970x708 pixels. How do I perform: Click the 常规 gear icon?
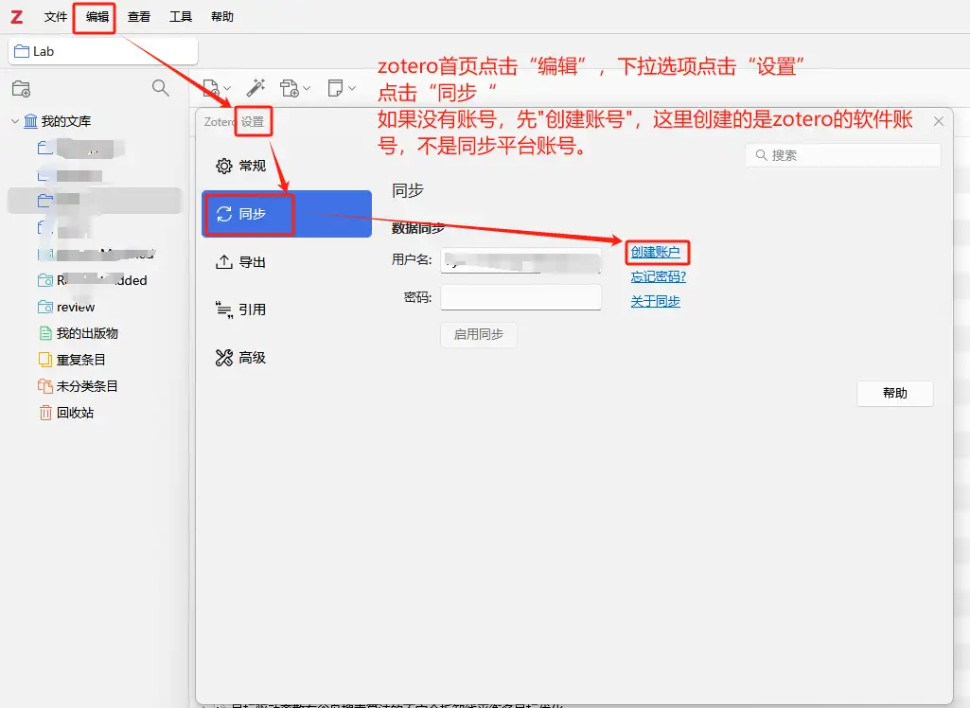point(224,166)
